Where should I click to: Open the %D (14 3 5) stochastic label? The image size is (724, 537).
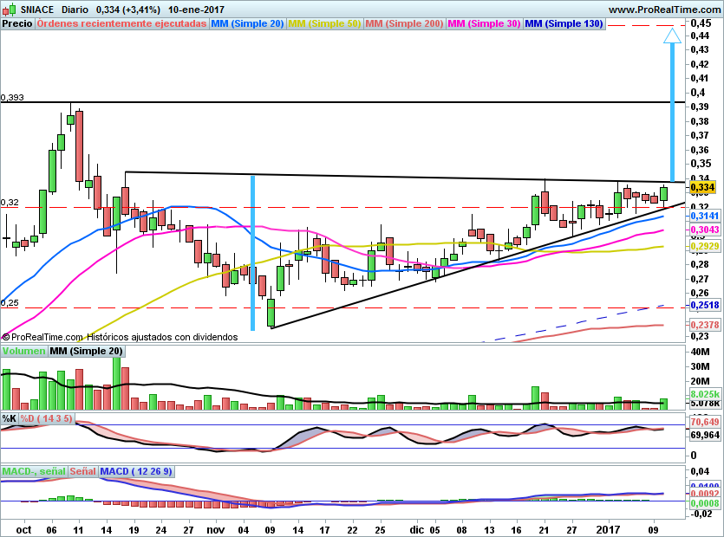(47, 418)
